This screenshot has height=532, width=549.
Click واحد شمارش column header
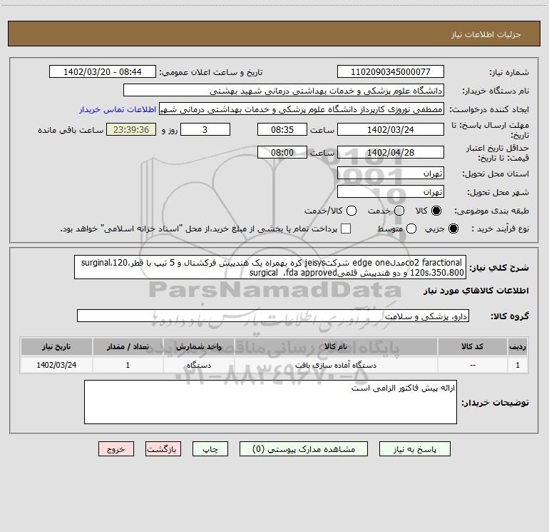click(198, 346)
